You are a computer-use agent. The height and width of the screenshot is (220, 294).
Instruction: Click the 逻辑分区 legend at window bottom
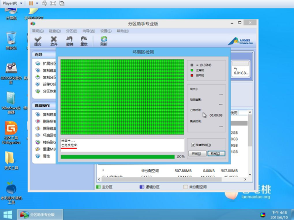[150, 187]
